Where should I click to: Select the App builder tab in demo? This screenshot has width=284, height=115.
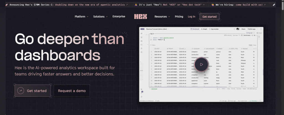[x=214, y=29]
